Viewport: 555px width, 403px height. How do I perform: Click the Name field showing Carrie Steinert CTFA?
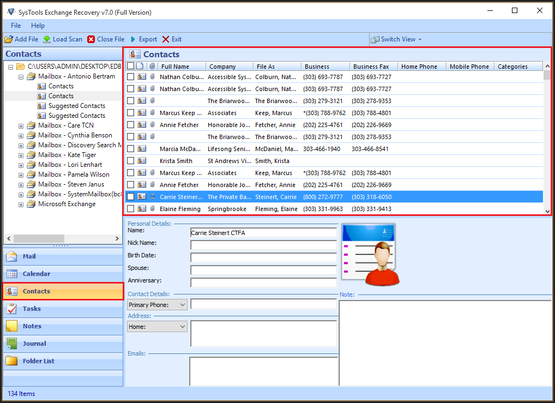click(x=263, y=233)
